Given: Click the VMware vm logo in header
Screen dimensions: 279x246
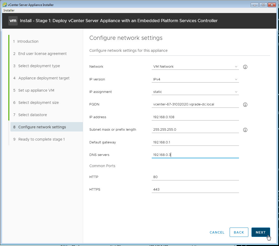Looking at the screenshot, I should pos(13,21).
